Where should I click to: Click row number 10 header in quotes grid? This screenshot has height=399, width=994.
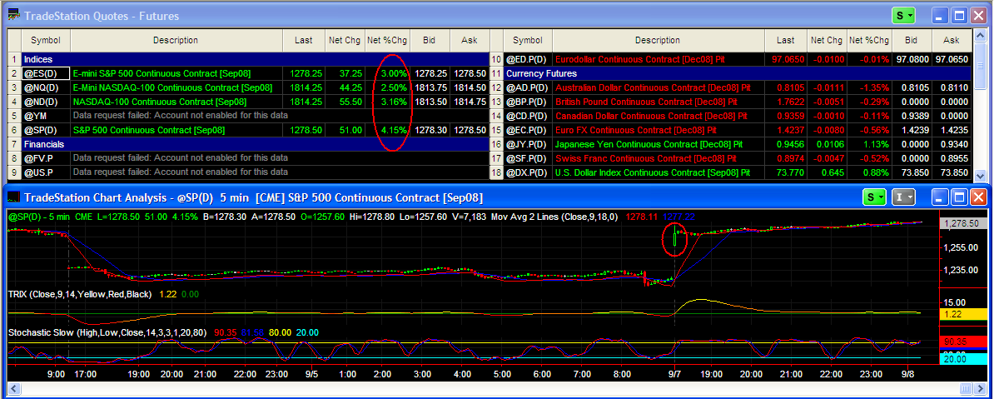(x=497, y=59)
